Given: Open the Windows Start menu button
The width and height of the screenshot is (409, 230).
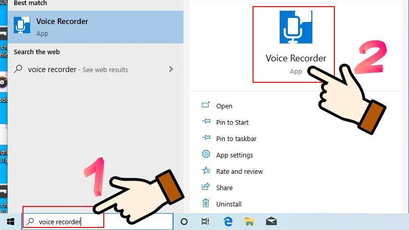Looking at the screenshot, I should (x=10, y=221).
